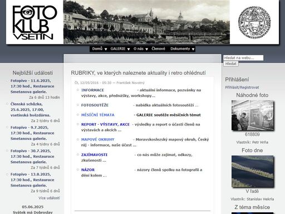Open the Foto dne thumbnail V řadě

[x=253, y=172]
